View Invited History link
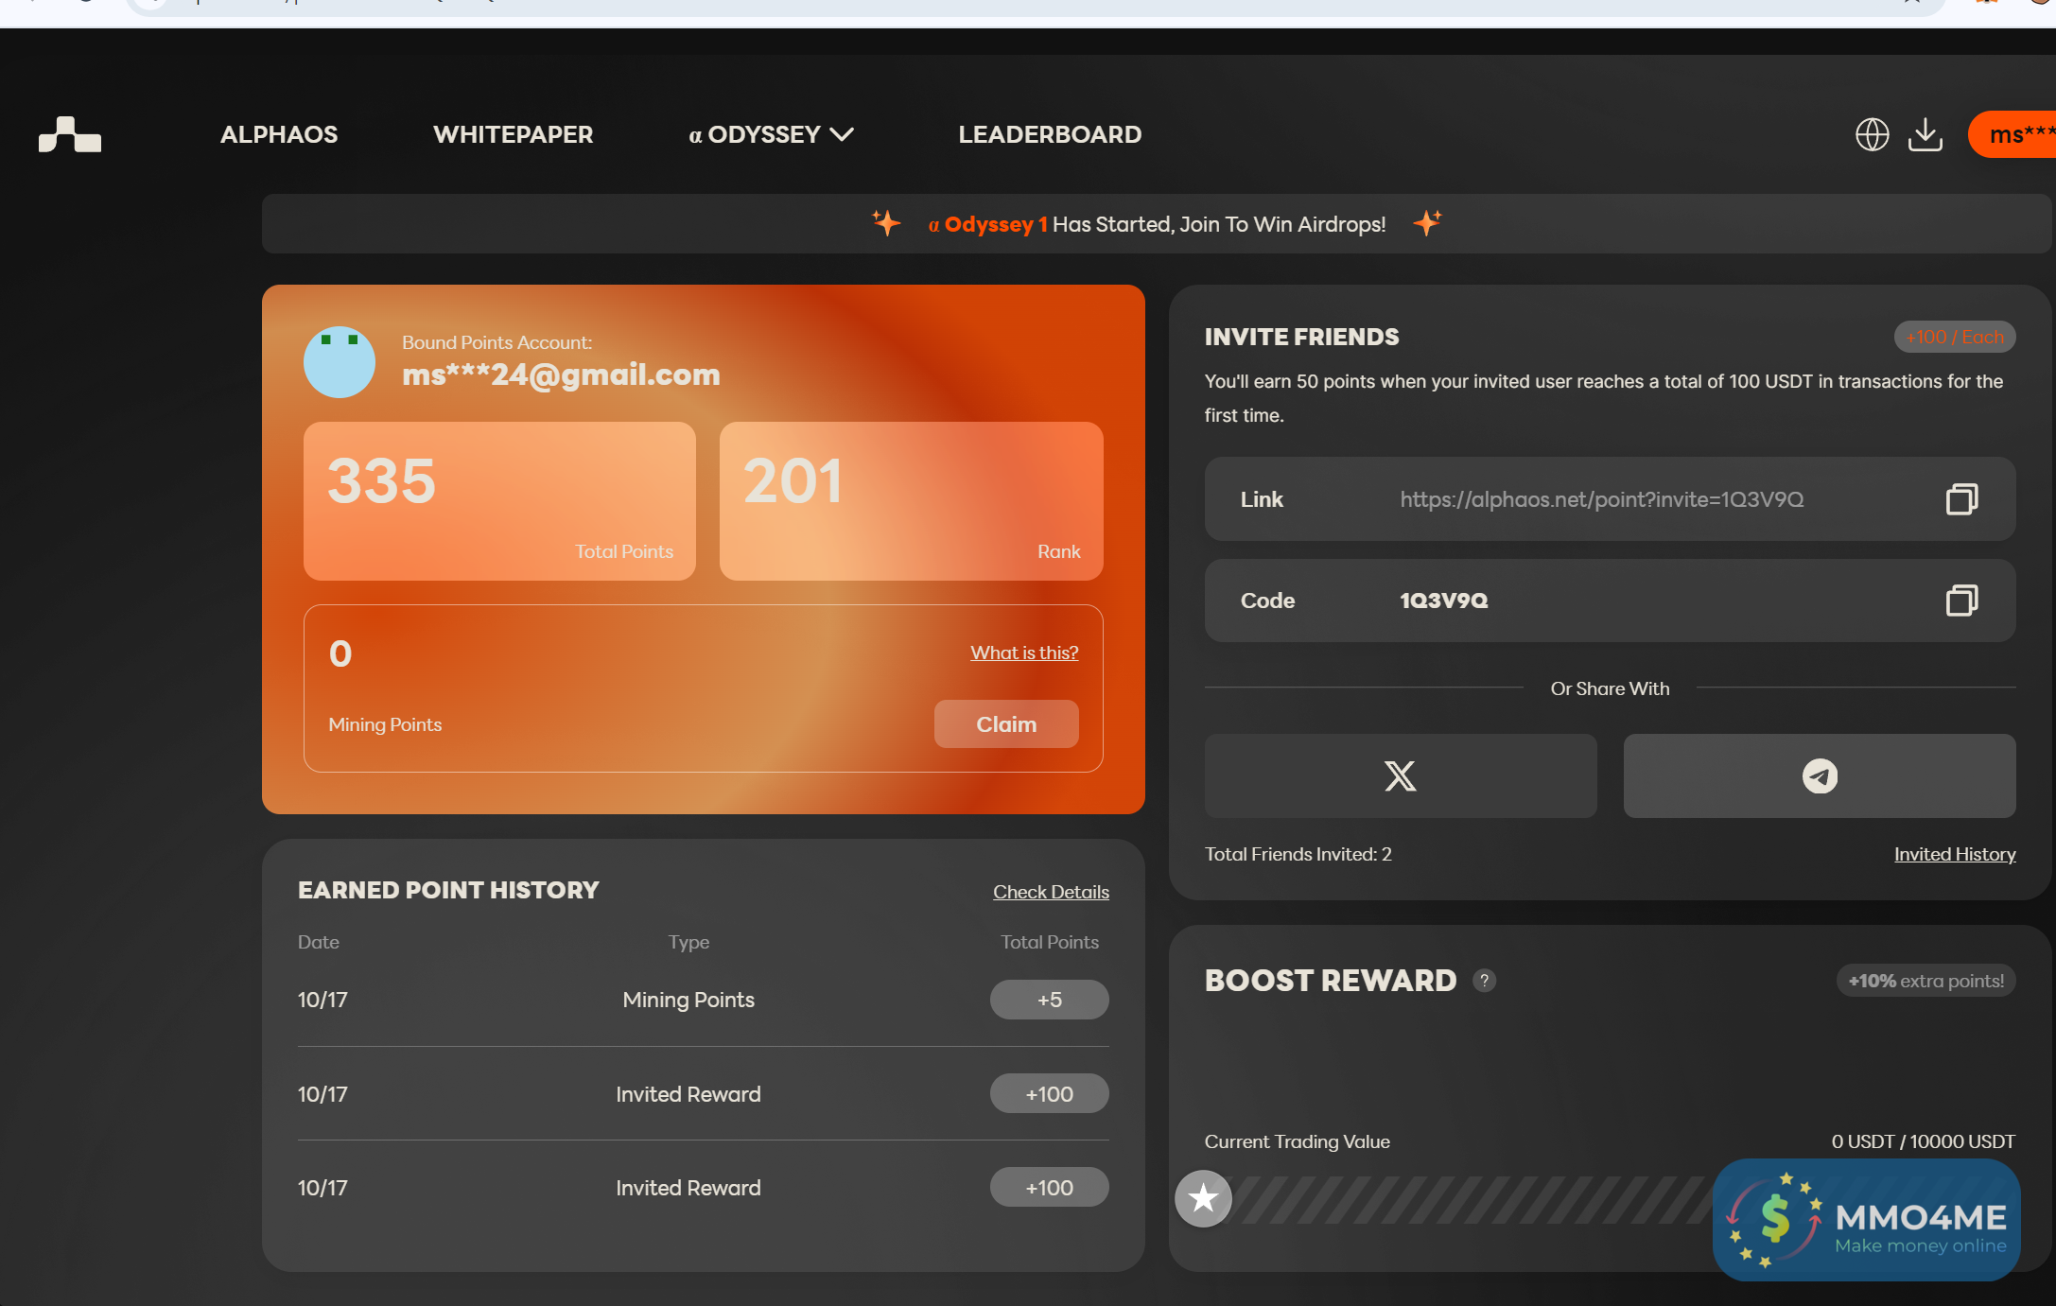This screenshot has width=2056, height=1306. tap(1954, 854)
